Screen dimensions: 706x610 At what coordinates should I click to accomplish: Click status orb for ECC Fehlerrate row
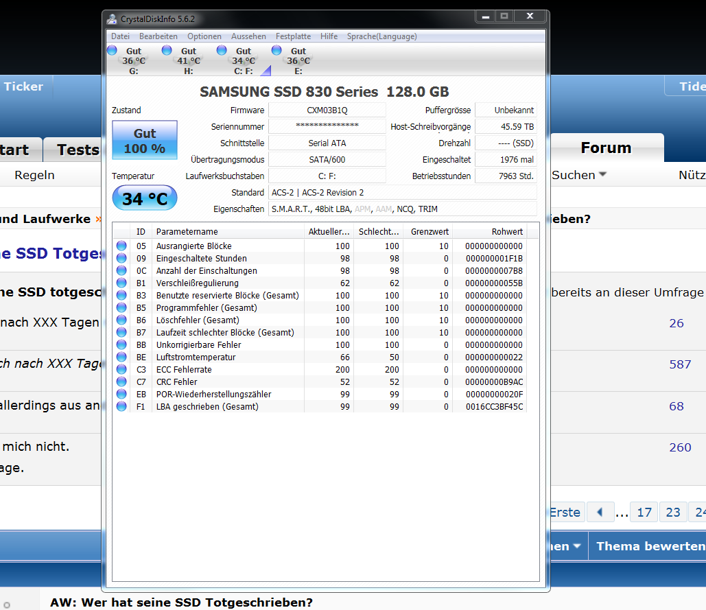click(x=121, y=369)
